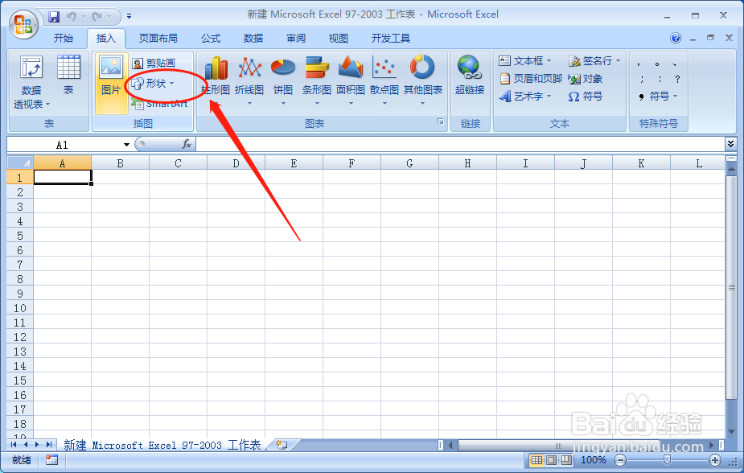Customize the Quick Access Toolbar dropdown
The height and width of the screenshot is (473, 744).
[x=129, y=17]
